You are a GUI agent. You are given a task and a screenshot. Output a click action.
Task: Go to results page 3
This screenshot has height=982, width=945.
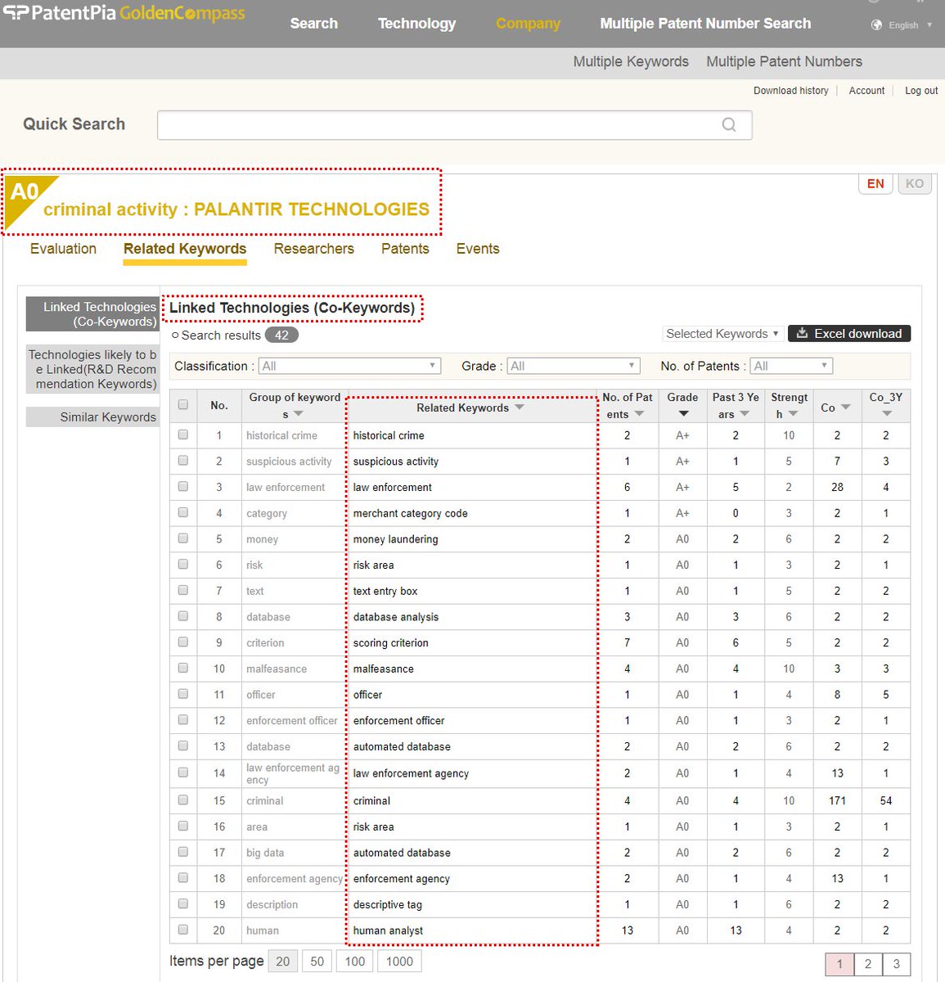click(897, 964)
